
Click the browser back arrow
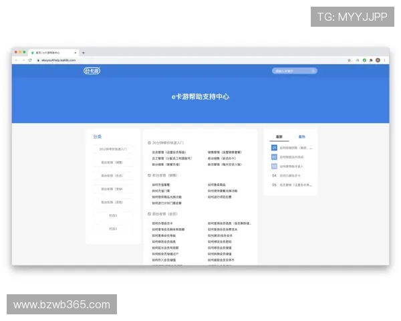pos(16,60)
